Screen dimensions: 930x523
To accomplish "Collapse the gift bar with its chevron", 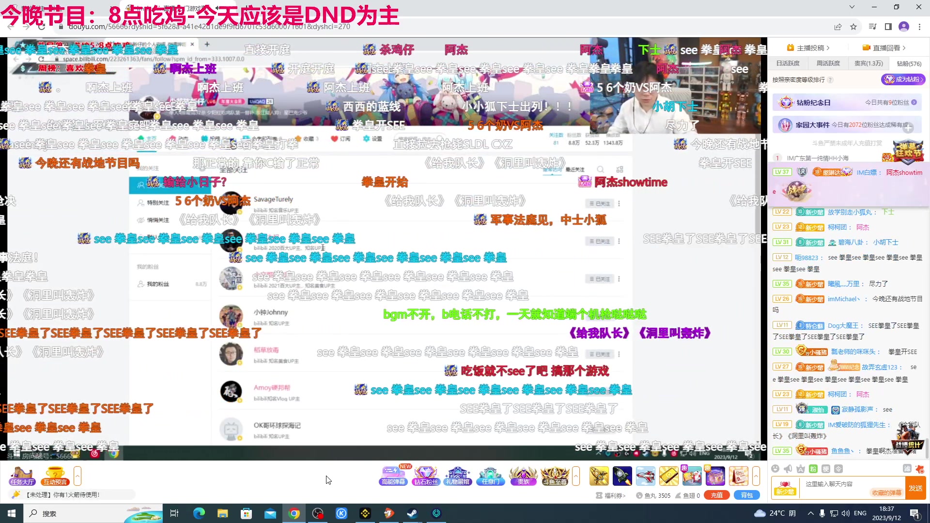I will (576, 476).
